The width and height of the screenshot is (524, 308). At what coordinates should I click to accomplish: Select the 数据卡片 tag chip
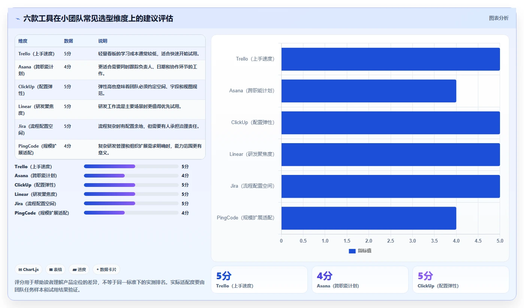click(106, 269)
